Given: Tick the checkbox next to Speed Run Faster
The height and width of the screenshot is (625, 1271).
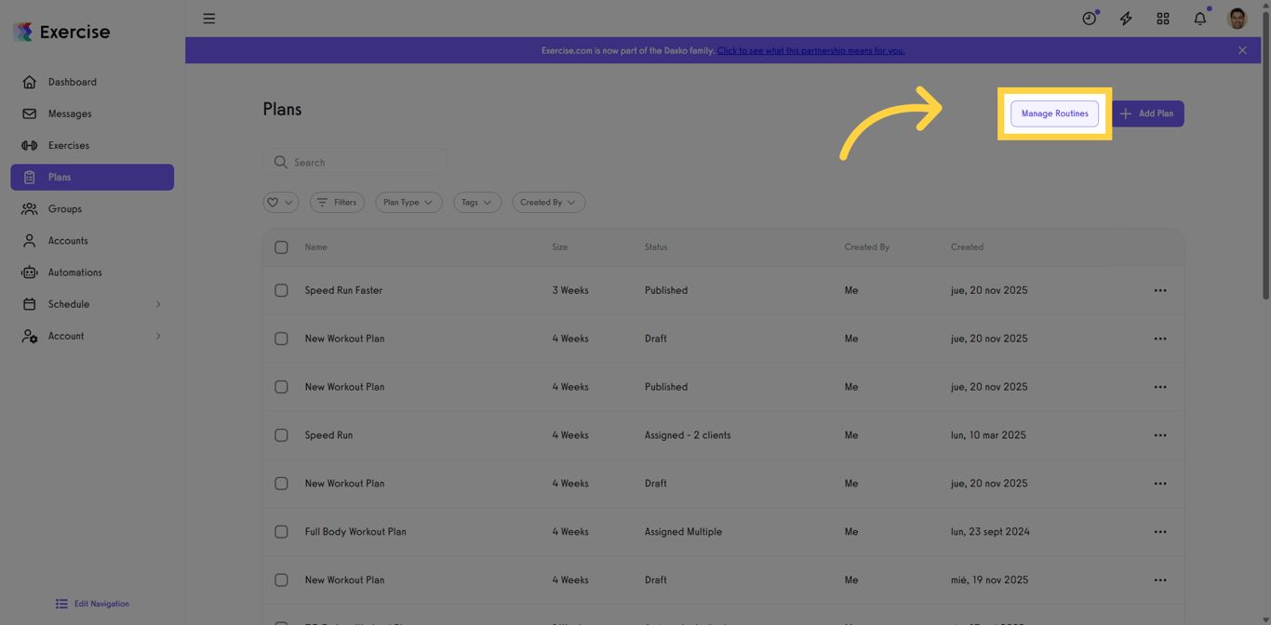Looking at the screenshot, I should [281, 290].
